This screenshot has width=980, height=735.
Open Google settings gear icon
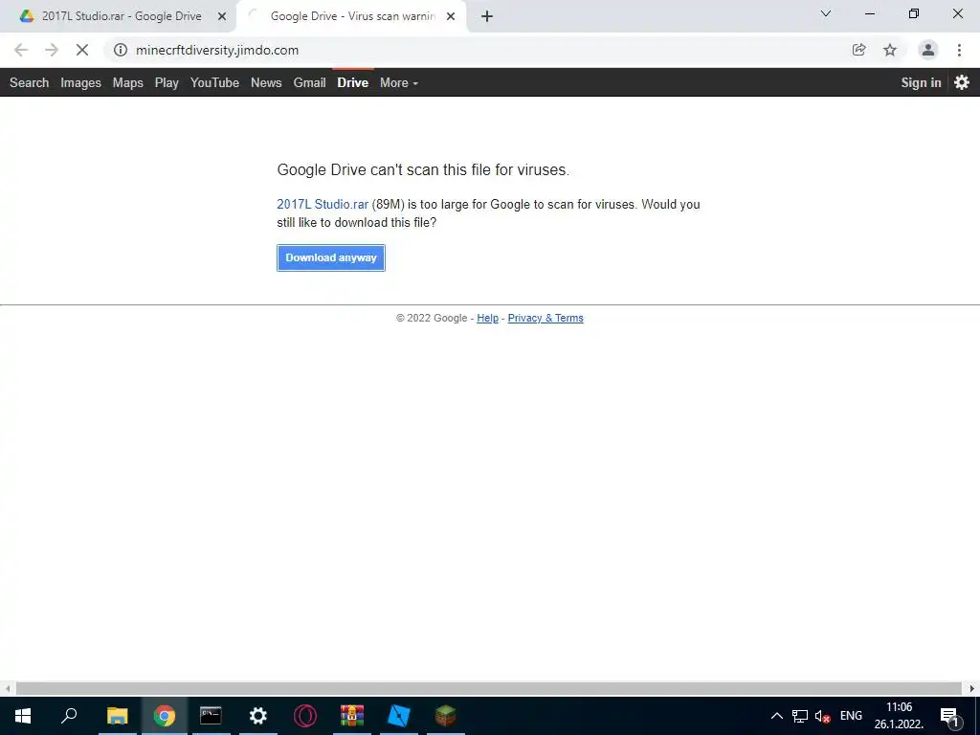pyautogui.click(x=962, y=82)
